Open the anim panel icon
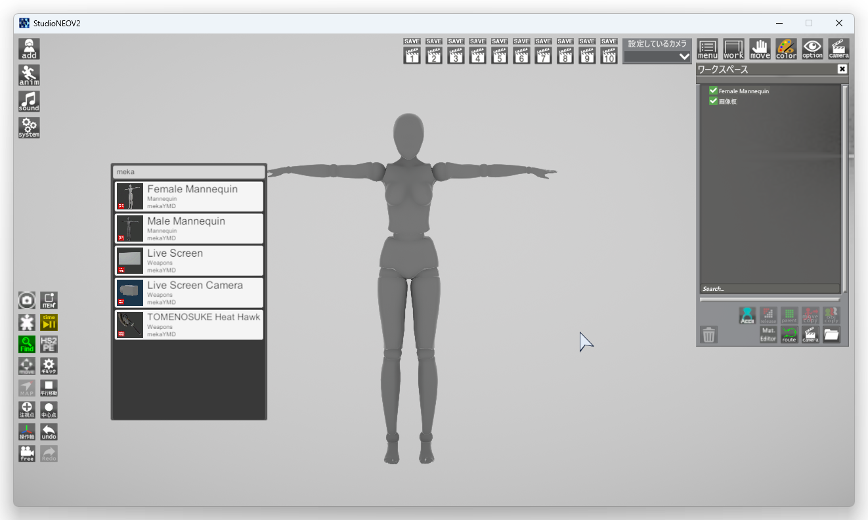The image size is (868, 520). pyautogui.click(x=29, y=76)
